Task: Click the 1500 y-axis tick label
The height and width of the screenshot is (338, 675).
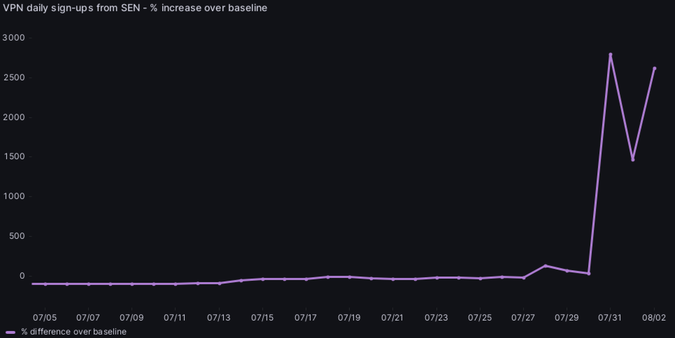Action: click(x=14, y=157)
